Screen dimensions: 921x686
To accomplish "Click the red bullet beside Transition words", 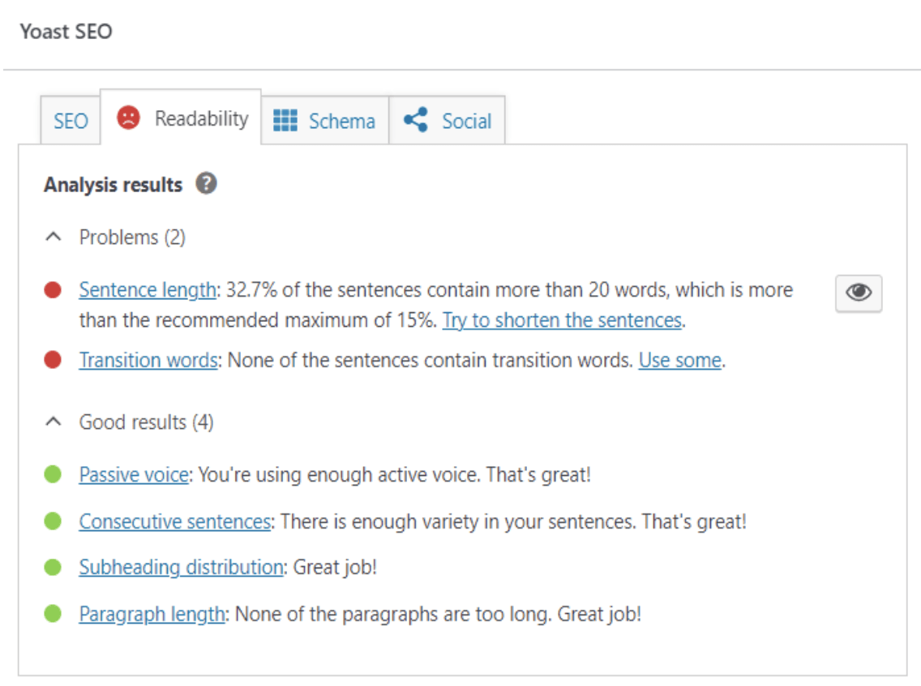I will pyautogui.click(x=53, y=359).
